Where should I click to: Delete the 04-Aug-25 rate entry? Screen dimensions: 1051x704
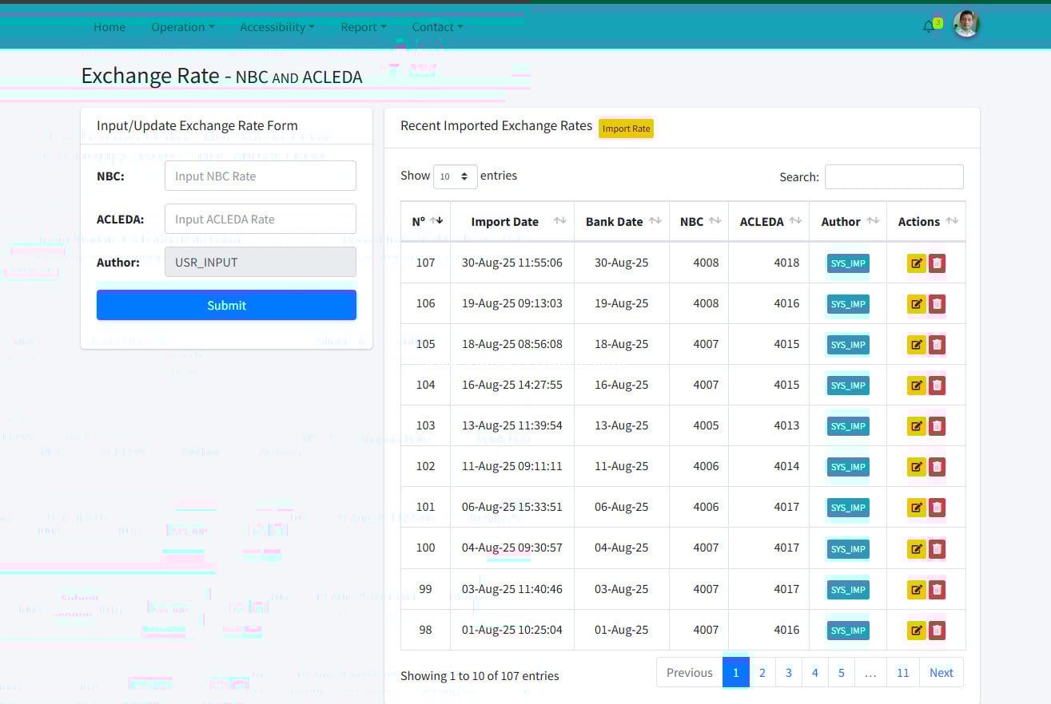[x=938, y=549]
